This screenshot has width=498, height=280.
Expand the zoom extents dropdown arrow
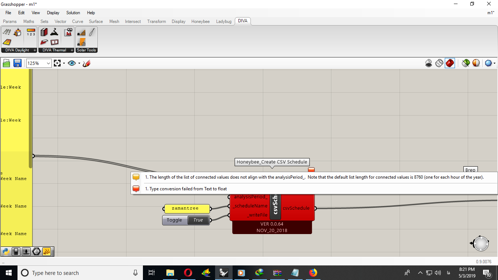[64, 63]
